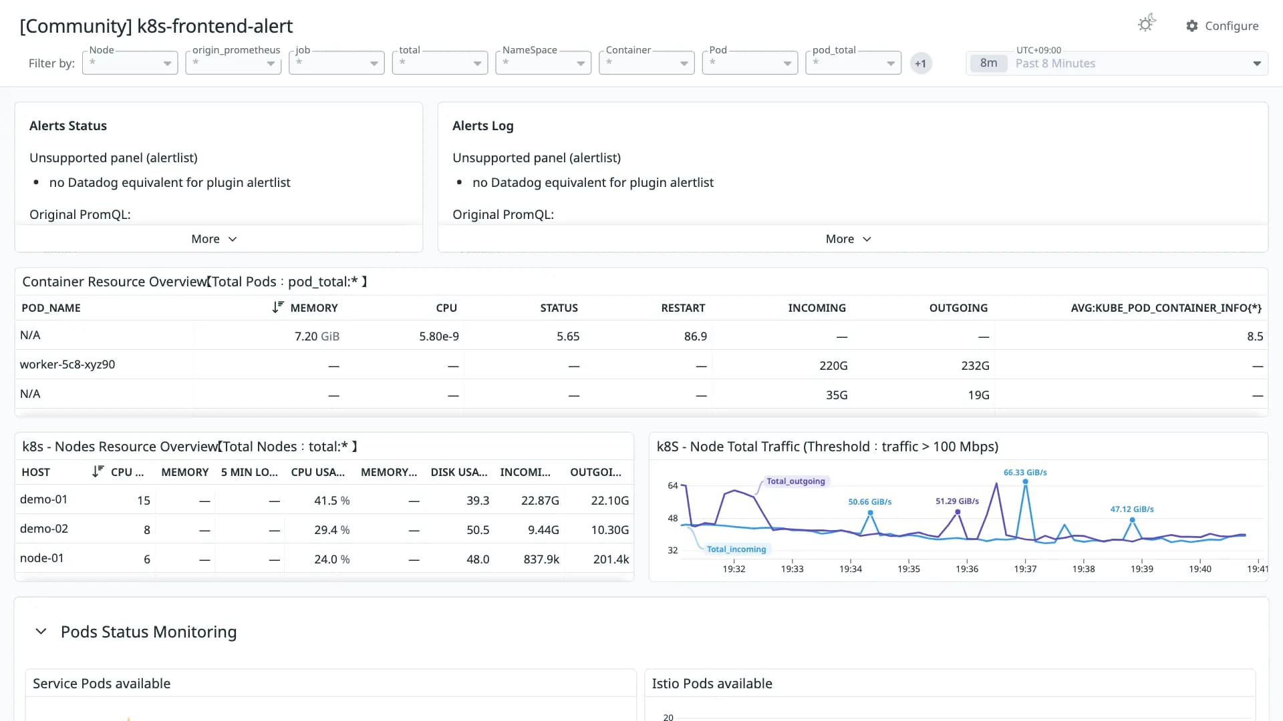Open the total filter dropdown
Image resolution: width=1283 pixels, height=721 pixels.
pos(440,63)
